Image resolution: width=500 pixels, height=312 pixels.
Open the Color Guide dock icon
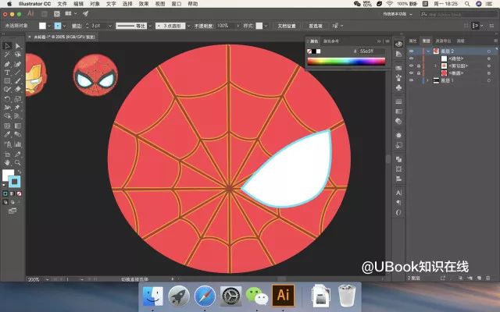[x=398, y=54]
